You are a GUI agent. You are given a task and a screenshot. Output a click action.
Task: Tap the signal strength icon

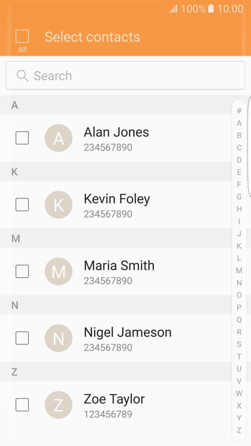coord(173,9)
